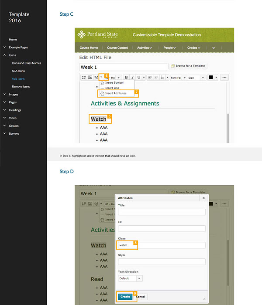Expand the Headings sidebar section
This screenshot has height=305, width=262.
(x=4, y=110)
